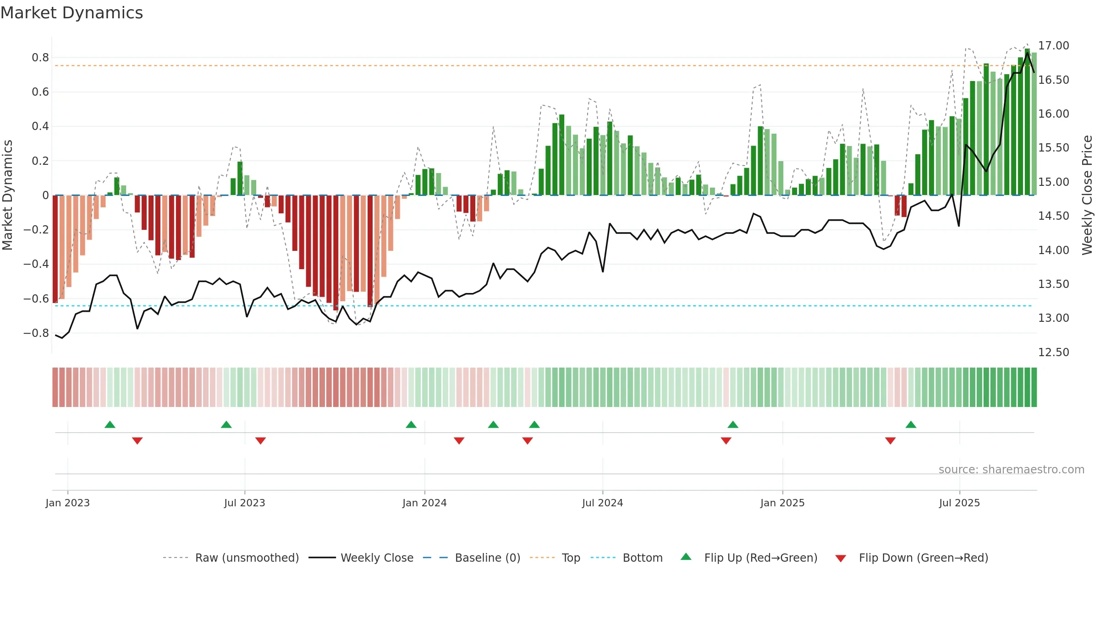The image size is (1100, 618).
Task: Click the red Flip Down triangle icon in legend
Action: pos(841,558)
